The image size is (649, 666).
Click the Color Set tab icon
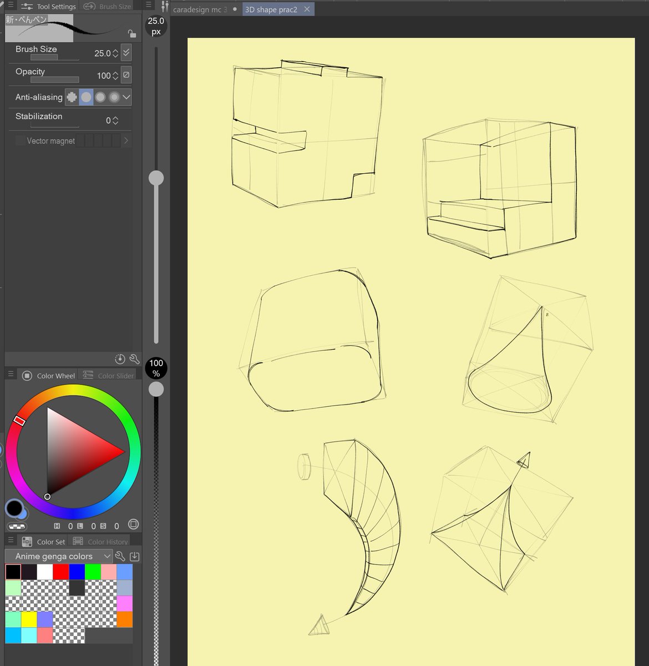point(27,542)
